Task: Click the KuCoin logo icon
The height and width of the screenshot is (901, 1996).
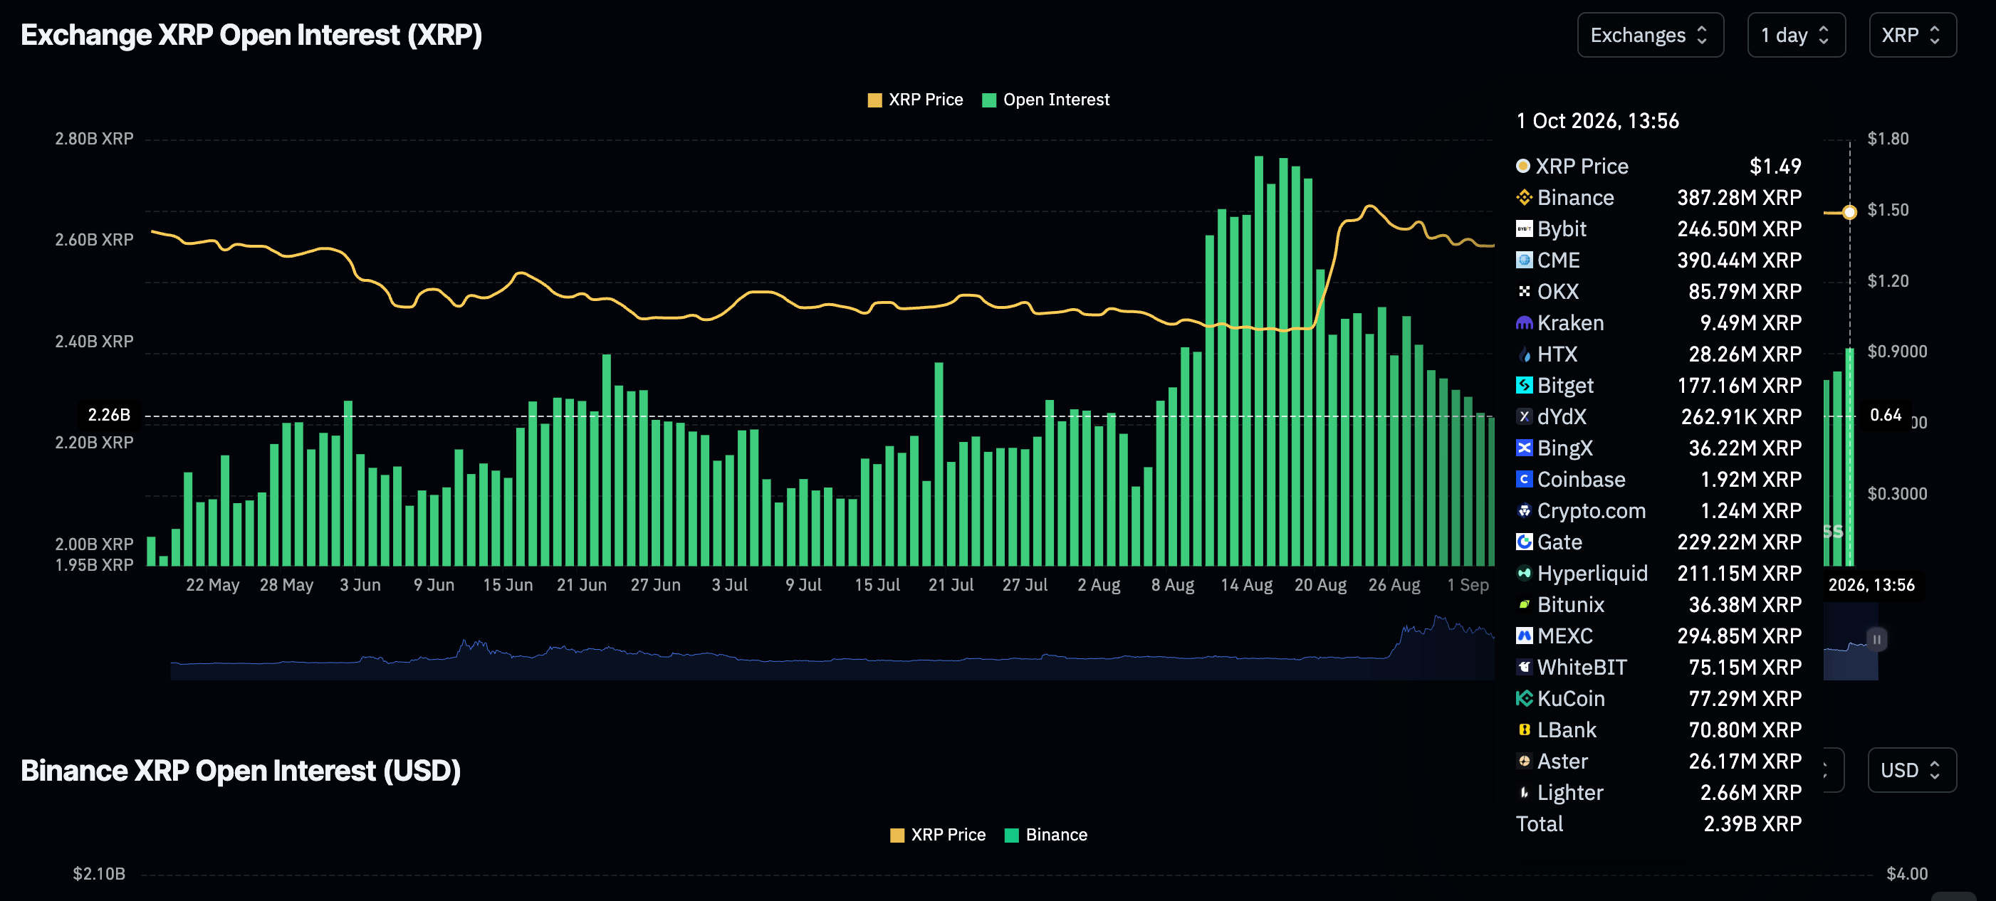Action: 1523,699
